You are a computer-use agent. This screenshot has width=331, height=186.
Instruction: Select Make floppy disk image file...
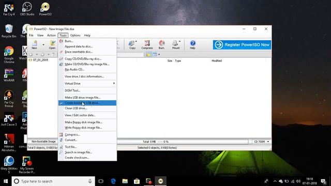(x=87, y=122)
